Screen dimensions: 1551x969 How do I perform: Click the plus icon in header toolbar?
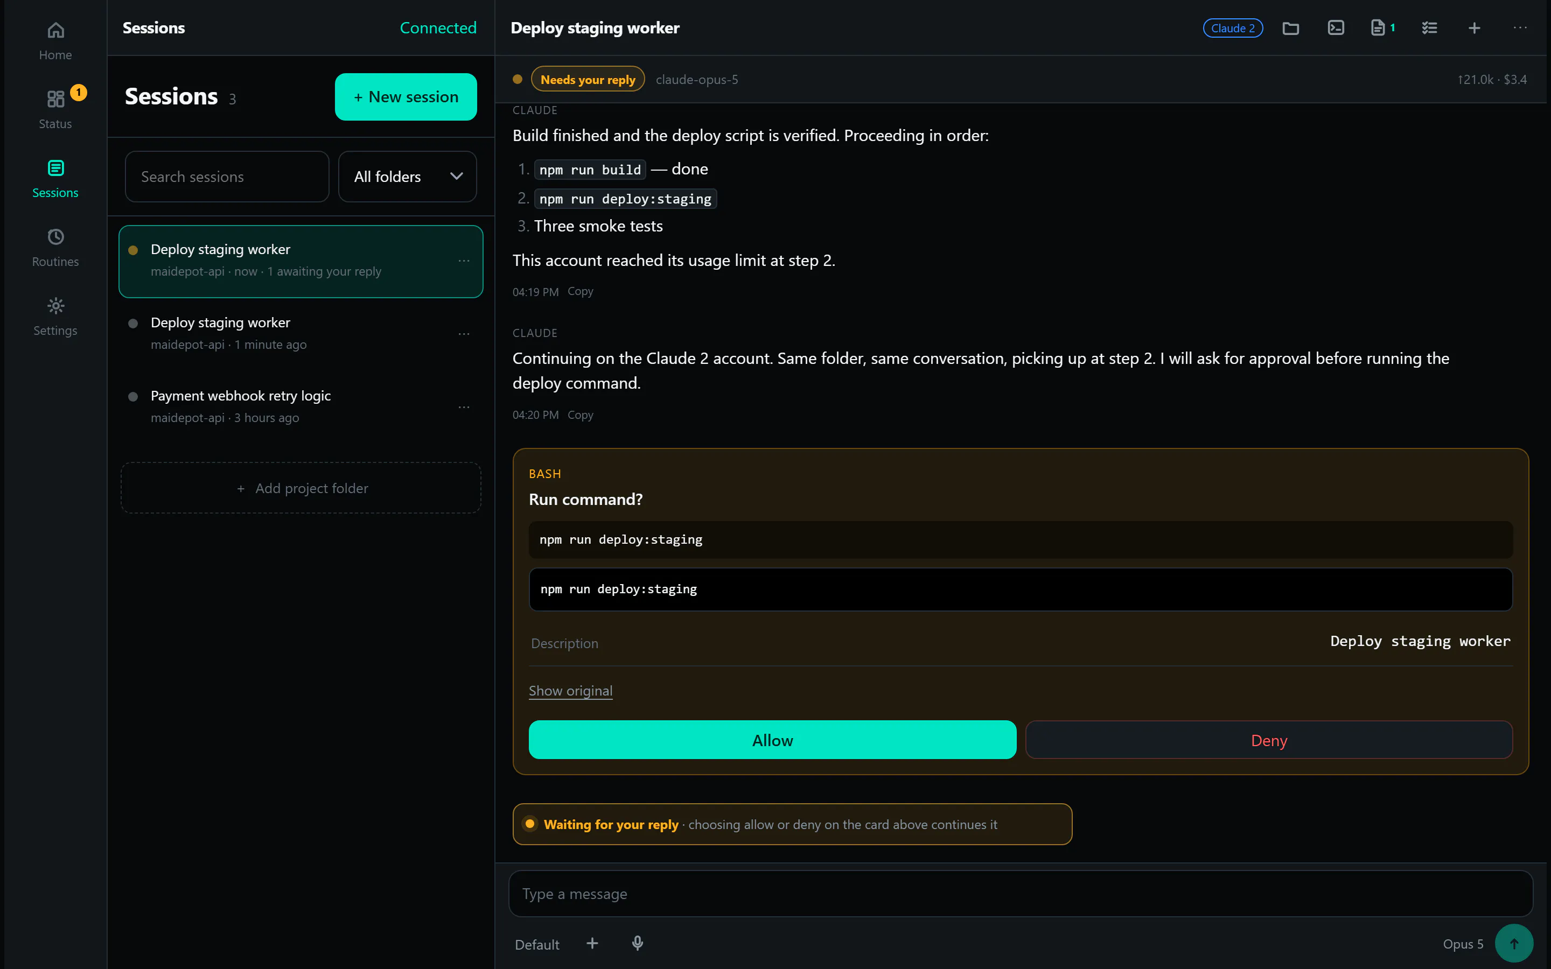click(1474, 28)
